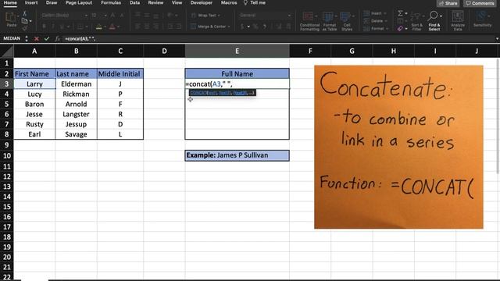Viewport: 500px width, 281px height.
Task: Click the Share button
Action: (448, 3)
